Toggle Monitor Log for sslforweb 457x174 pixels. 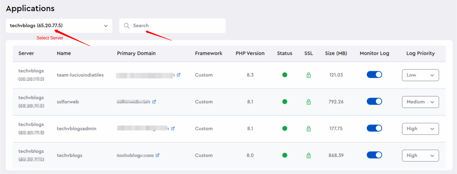pos(374,101)
